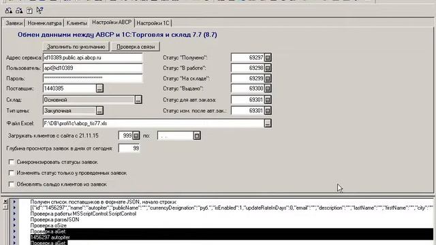Close the messages pane with X
This screenshot has width=436, height=245.
pos(5,201)
